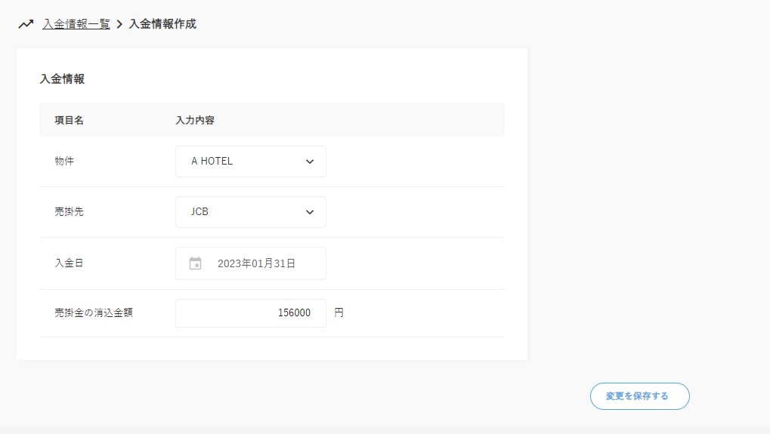Image resolution: width=770 pixels, height=434 pixels.
Task: Open the 入金情報一覧 breadcrumb link
Action: (76, 24)
